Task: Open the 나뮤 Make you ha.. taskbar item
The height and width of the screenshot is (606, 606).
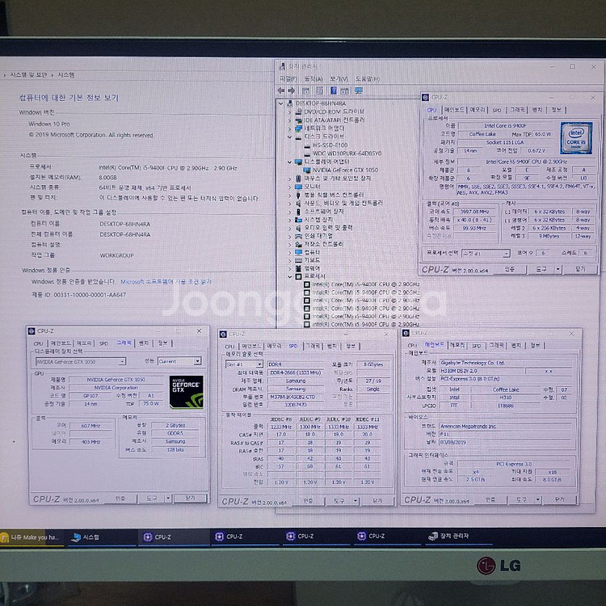Action: (32, 537)
